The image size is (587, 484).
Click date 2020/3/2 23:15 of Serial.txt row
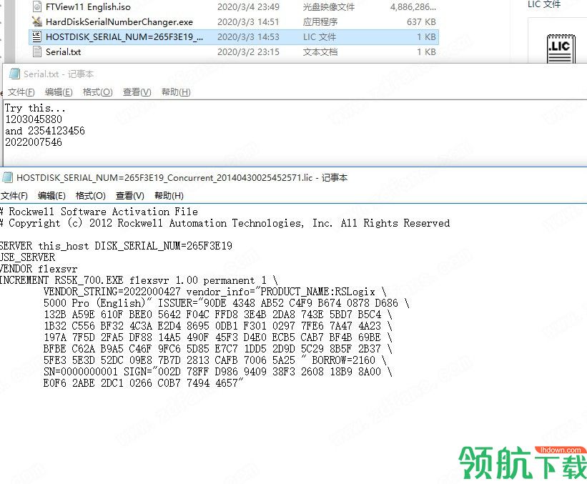point(248,51)
